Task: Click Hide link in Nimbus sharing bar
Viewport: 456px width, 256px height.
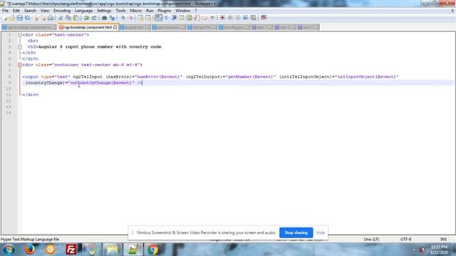Action: pos(321,233)
